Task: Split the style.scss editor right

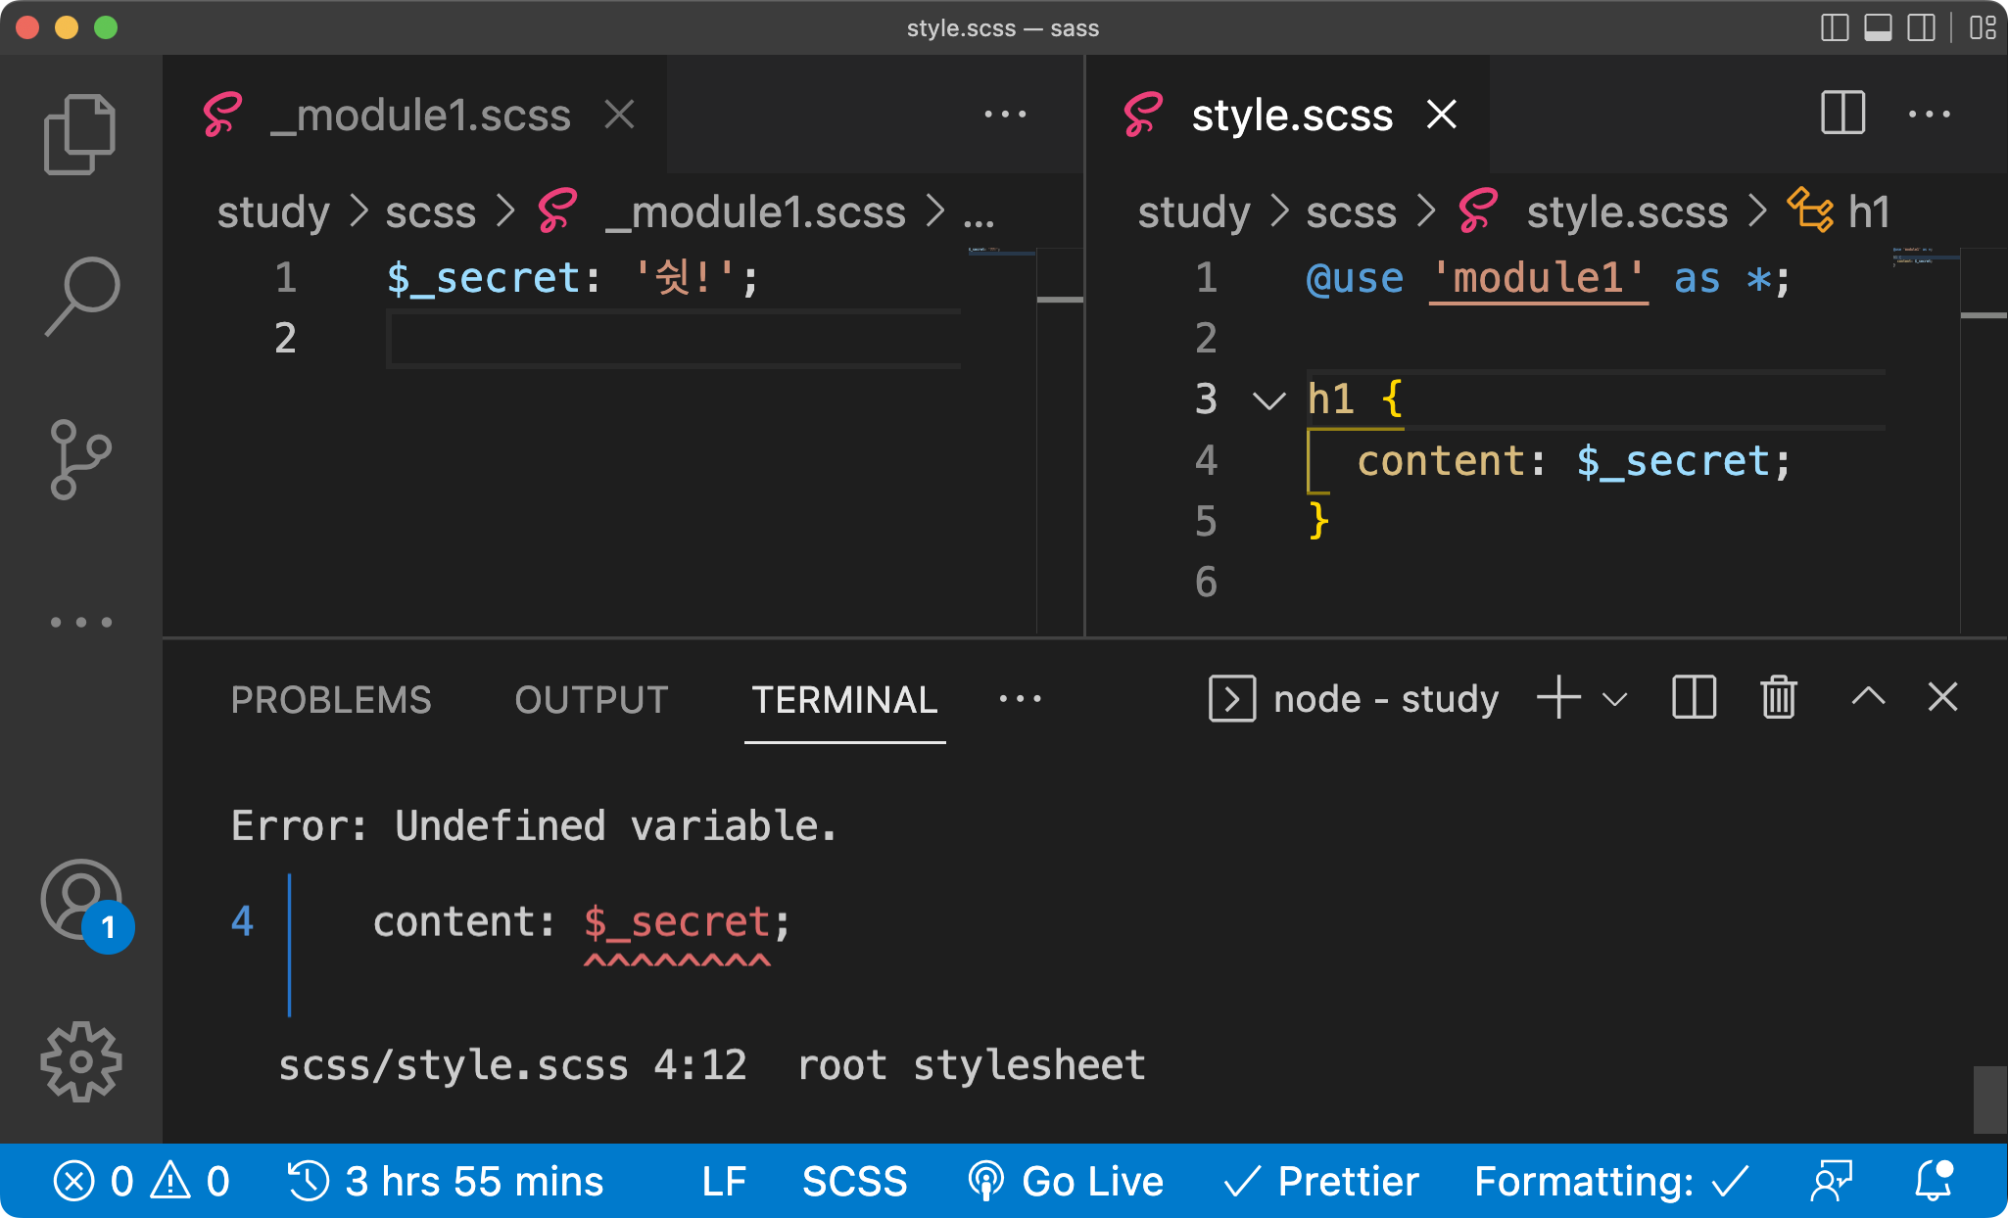Action: coord(1841,114)
